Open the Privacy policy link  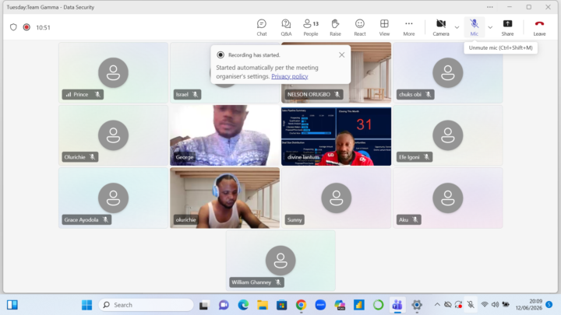[x=289, y=76]
